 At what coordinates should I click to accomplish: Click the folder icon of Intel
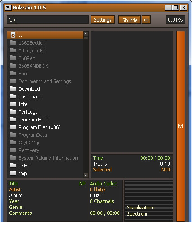13,104
